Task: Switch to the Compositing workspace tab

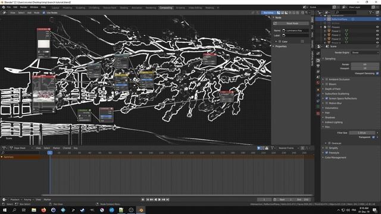Action: pyautogui.click(x=166, y=8)
